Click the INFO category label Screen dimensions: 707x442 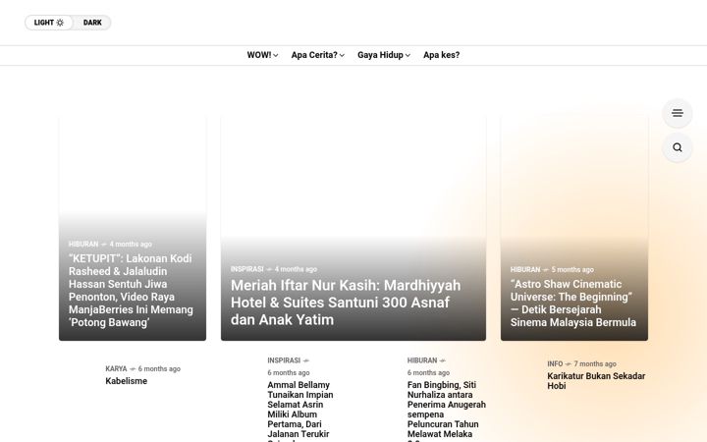[x=555, y=364]
